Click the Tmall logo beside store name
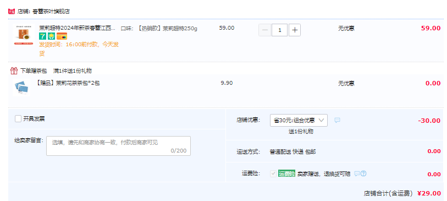Screen dimensions: 447x201 pyautogui.click(x=12, y=12)
